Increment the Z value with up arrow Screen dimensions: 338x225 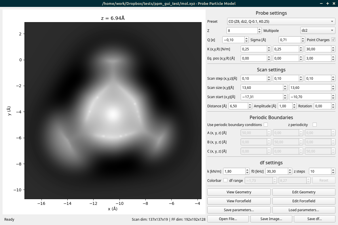coord(259,29)
